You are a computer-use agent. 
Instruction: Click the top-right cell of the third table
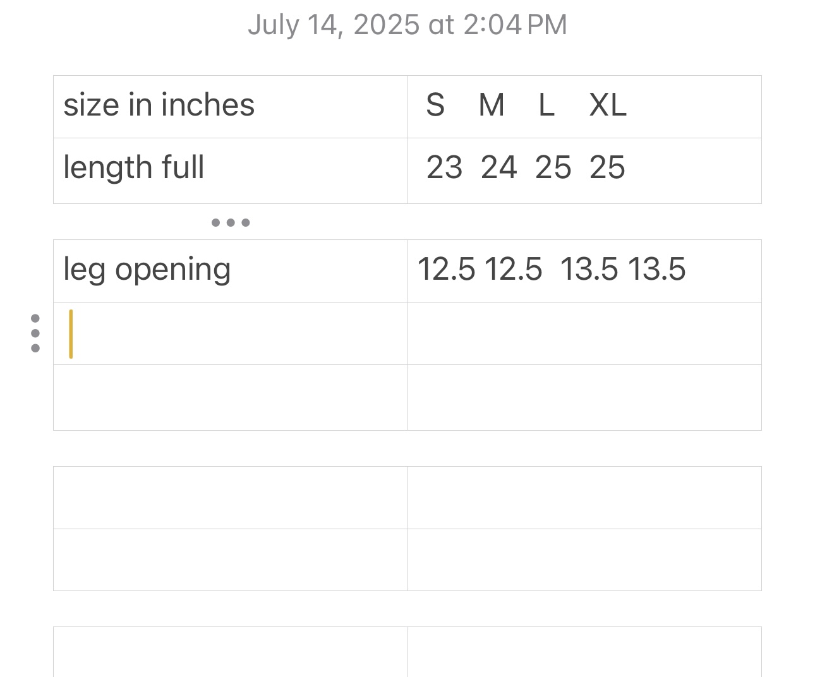click(x=584, y=498)
